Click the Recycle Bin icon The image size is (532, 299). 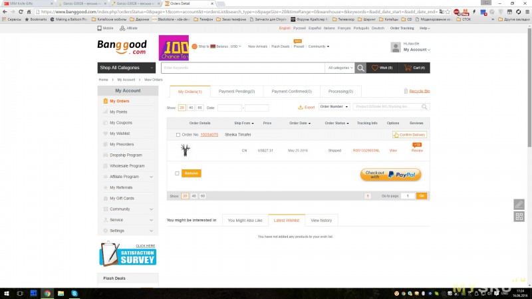tap(406, 91)
